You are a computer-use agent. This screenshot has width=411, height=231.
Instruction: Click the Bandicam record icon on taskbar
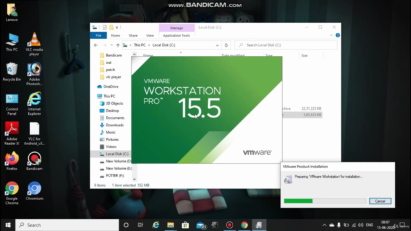click(230, 225)
